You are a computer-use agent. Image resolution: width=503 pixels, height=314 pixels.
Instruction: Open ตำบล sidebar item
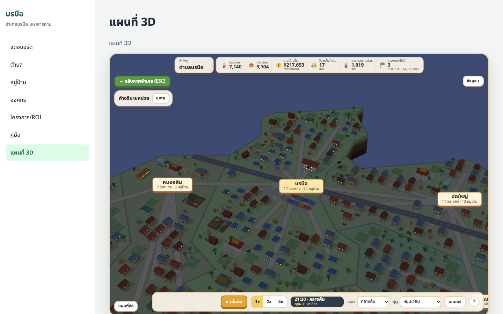[47, 65]
